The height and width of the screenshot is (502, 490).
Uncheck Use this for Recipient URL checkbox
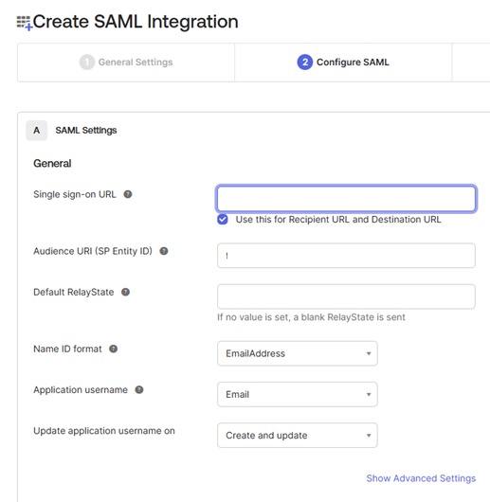tap(223, 220)
